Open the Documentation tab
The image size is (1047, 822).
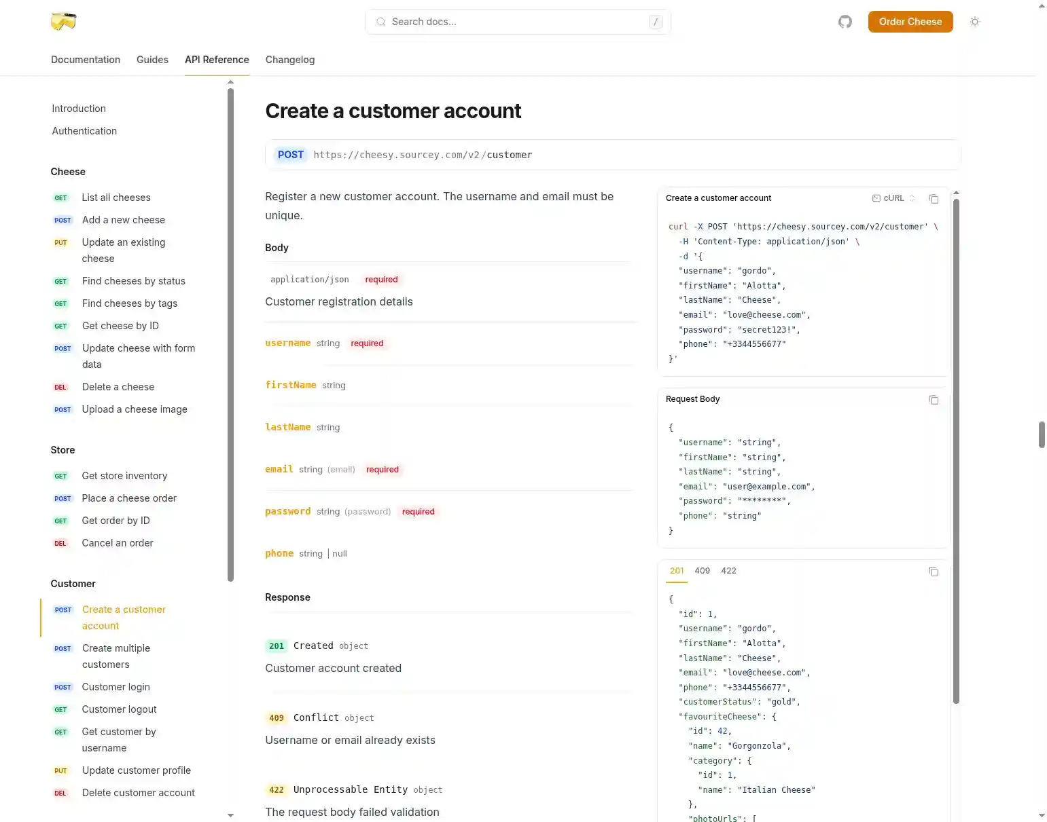pos(86,60)
